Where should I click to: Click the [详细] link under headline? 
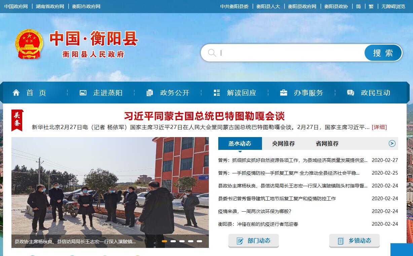click(379, 127)
